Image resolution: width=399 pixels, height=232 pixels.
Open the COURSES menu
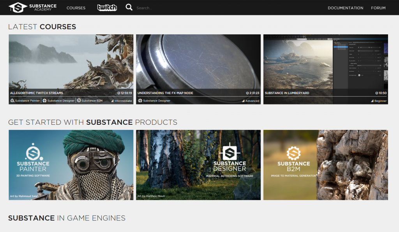coord(76,7)
